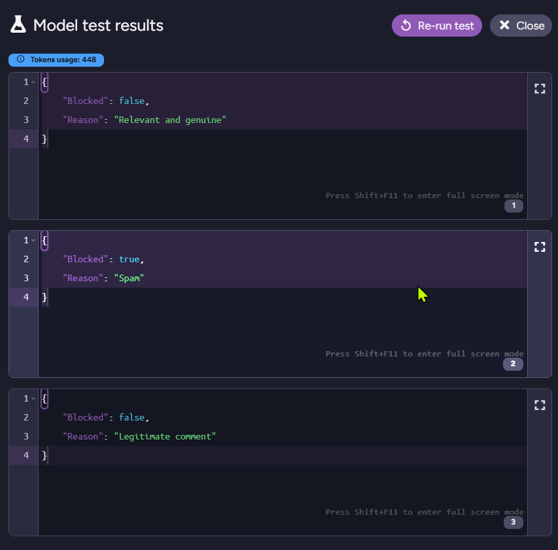The width and height of the screenshot is (558, 550).
Task: Enter fullscreen for the first result editor
Action: tap(540, 88)
